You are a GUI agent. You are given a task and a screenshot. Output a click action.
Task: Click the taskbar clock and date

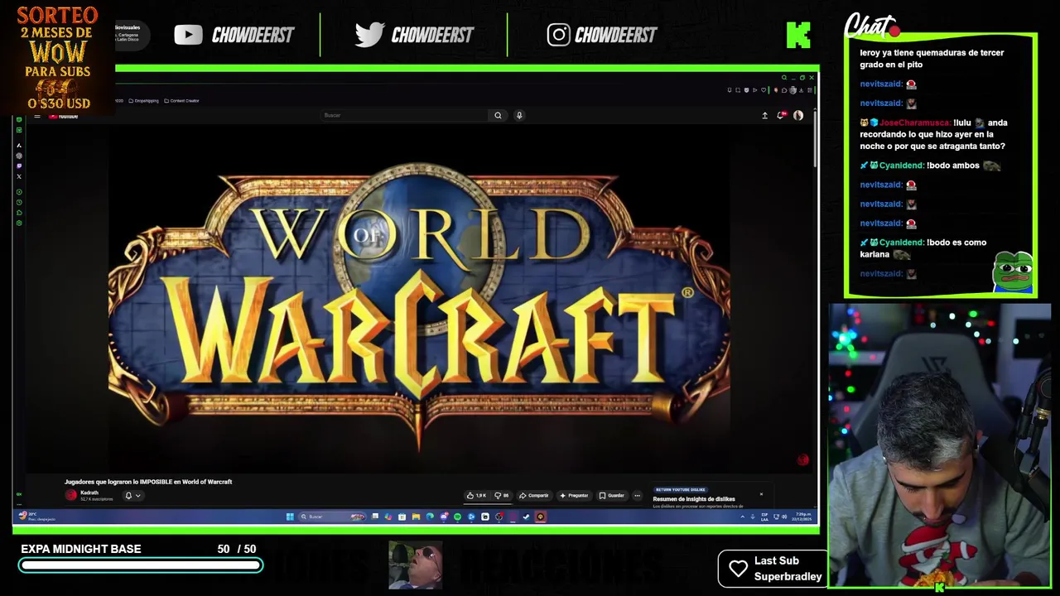[x=802, y=517]
